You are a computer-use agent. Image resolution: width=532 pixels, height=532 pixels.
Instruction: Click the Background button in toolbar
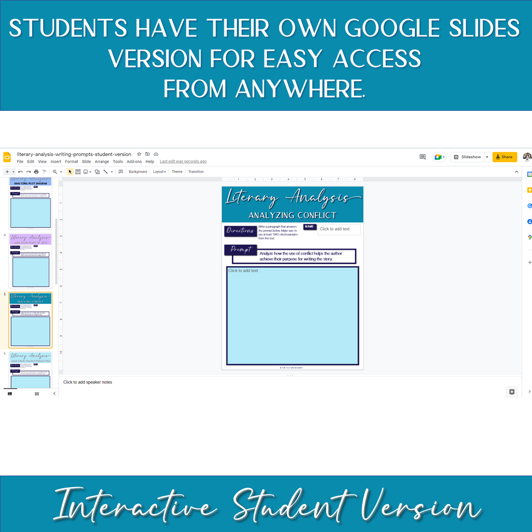point(138,172)
